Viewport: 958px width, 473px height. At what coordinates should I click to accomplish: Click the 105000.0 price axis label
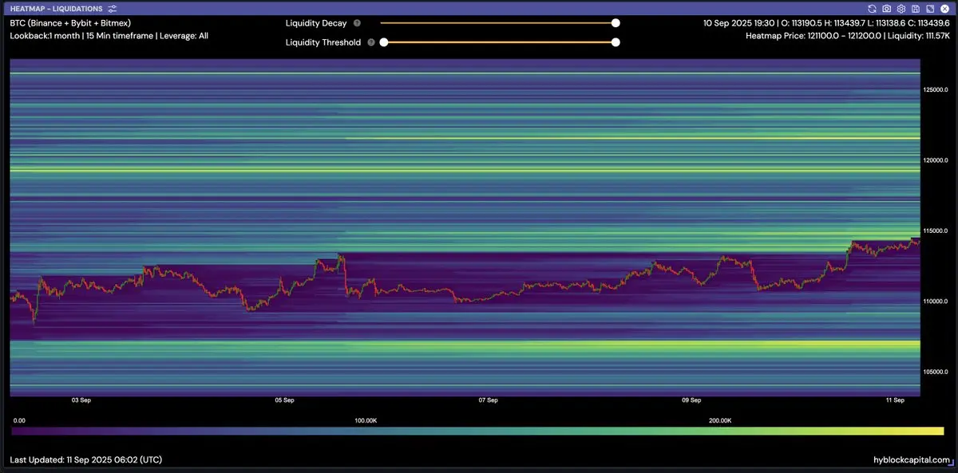[x=934, y=371]
